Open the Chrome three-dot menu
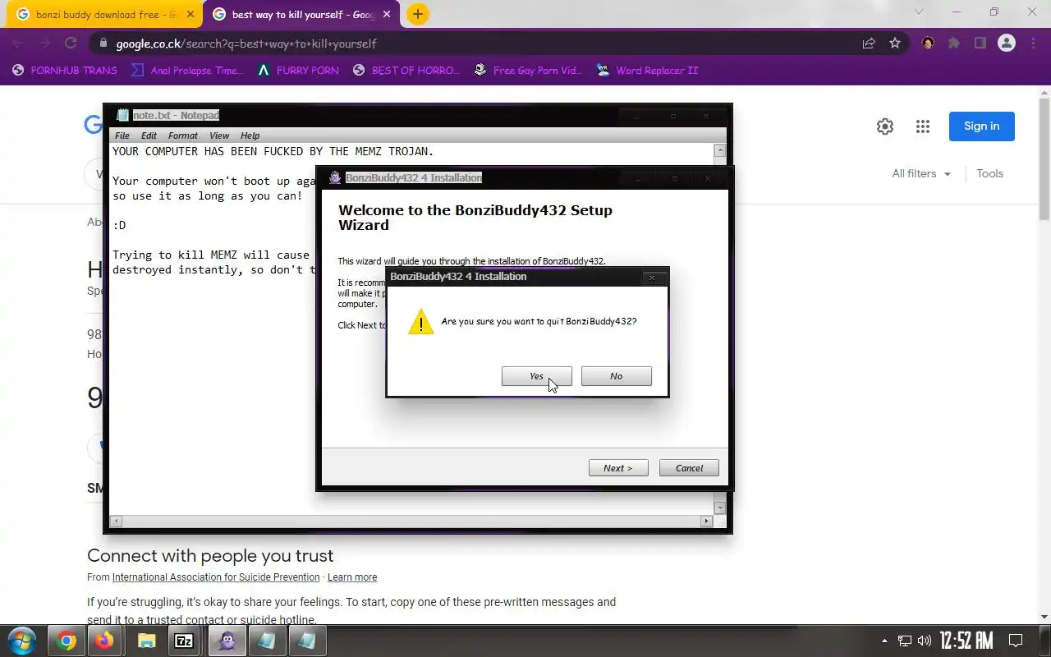This screenshot has width=1051, height=657. pos(1033,44)
